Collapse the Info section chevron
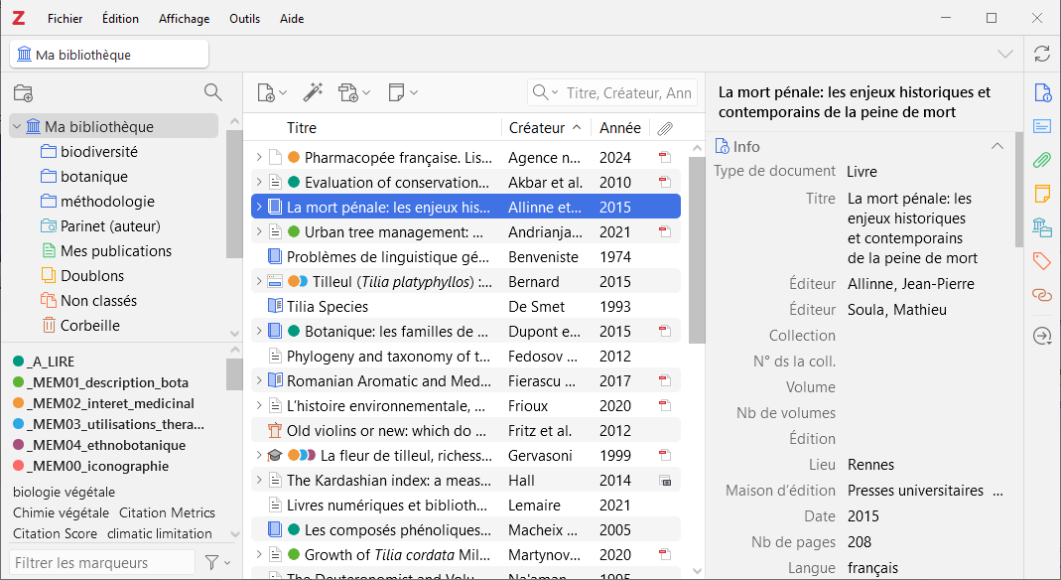Viewport: 1061px width, 580px height. click(997, 147)
